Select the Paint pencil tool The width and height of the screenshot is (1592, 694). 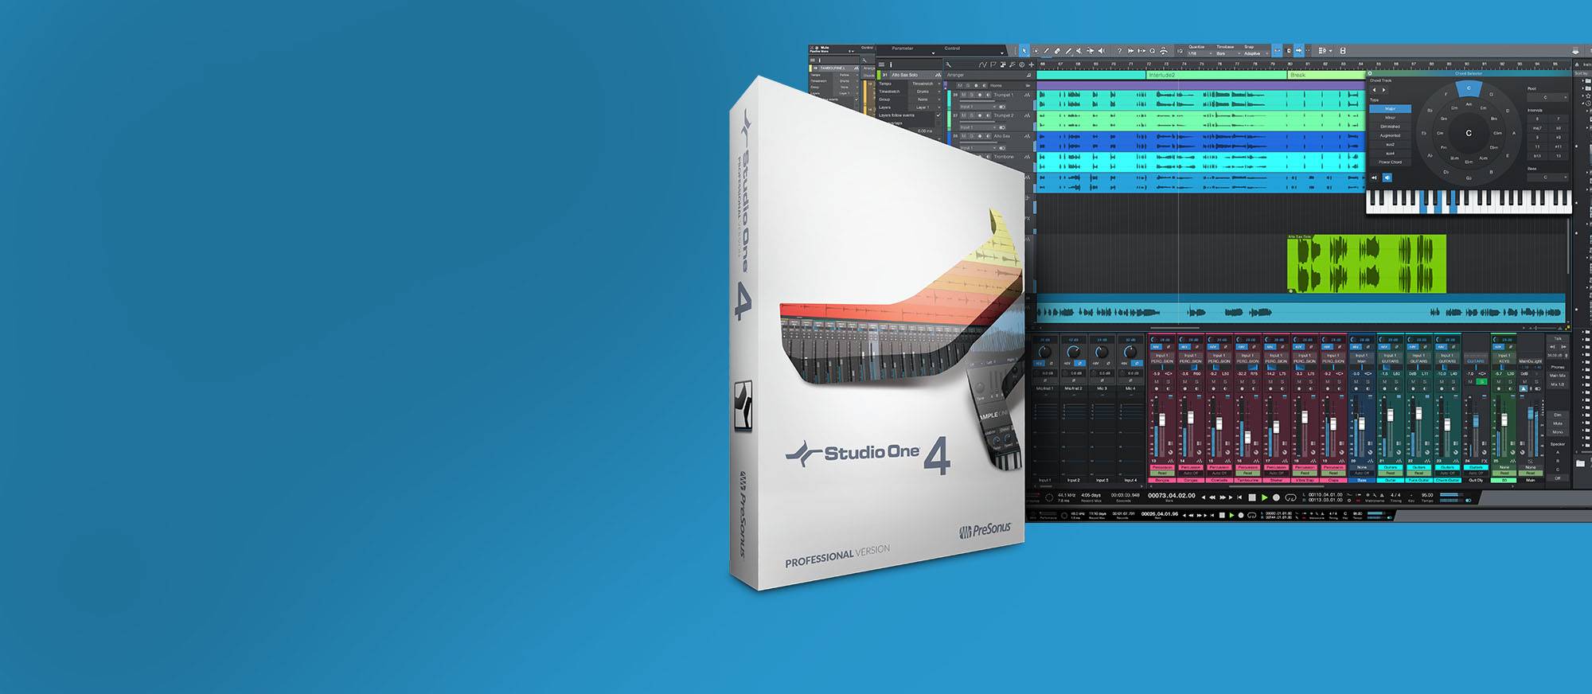(x=1068, y=51)
